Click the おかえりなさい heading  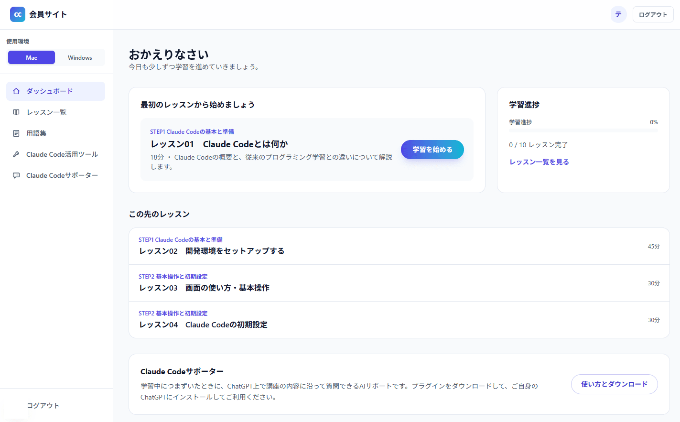coord(169,54)
